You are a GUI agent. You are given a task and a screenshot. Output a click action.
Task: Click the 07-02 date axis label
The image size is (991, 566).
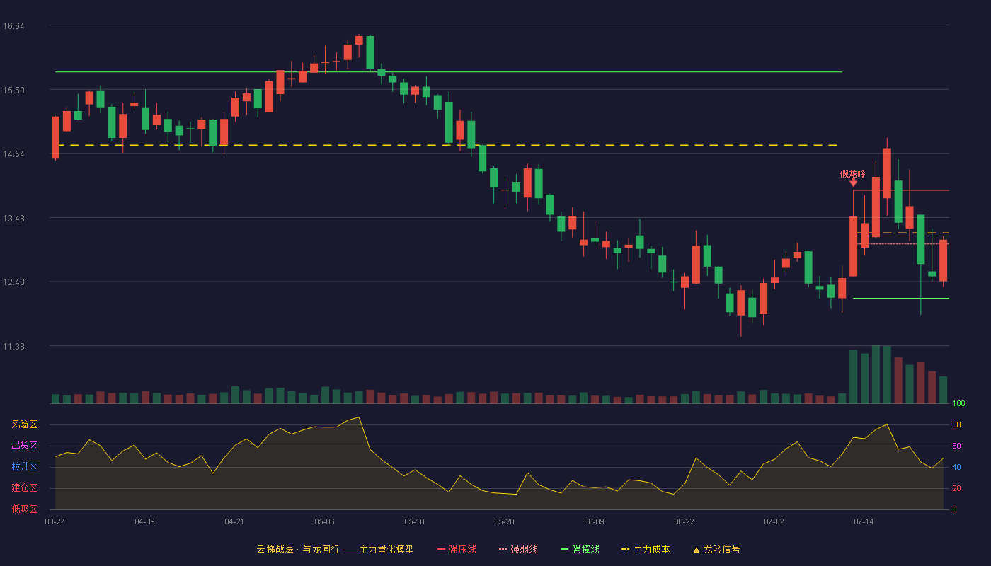[x=774, y=521]
